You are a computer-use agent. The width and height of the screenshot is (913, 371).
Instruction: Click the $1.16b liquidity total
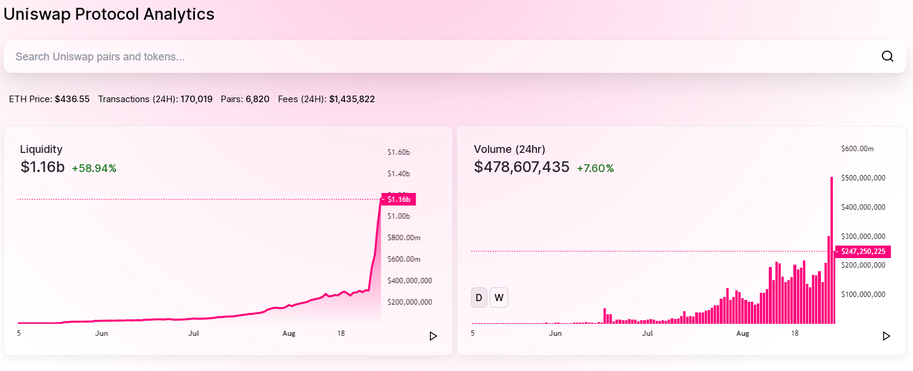pyautogui.click(x=42, y=167)
